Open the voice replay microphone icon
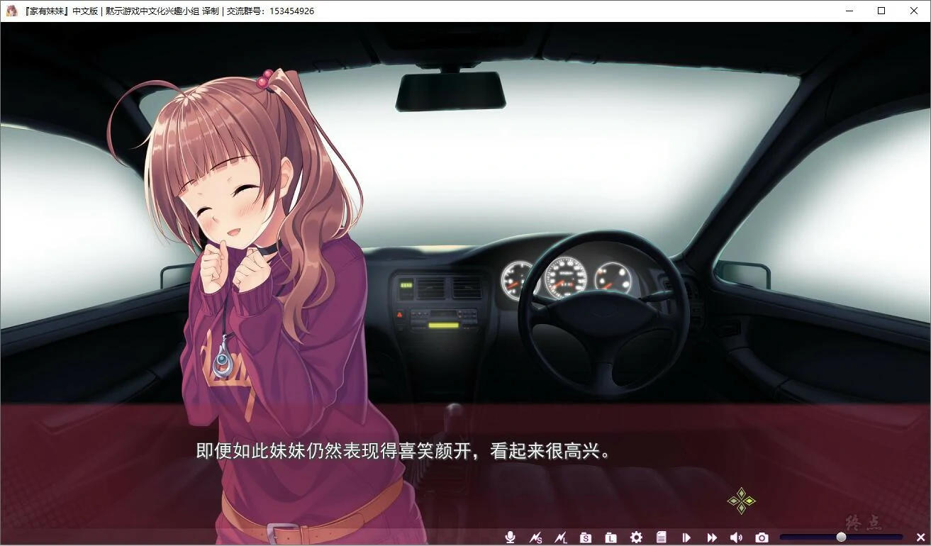931x546 pixels. point(510,537)
